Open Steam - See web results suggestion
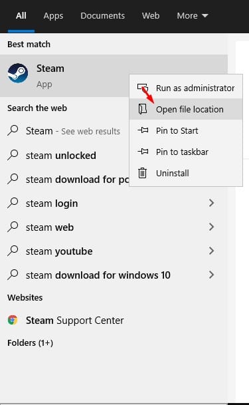 click(x=73, y=131)
